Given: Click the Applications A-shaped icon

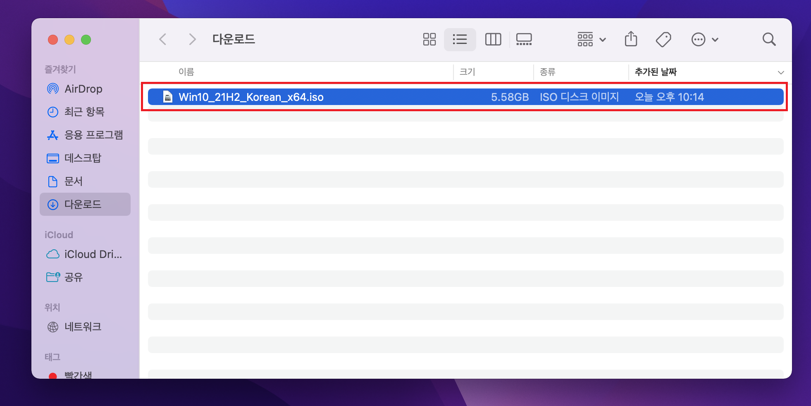Looking at the screenshot, I should [53, 135].
